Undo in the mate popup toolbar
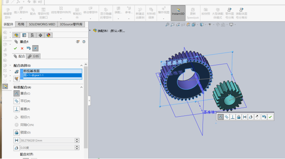Screen dimensions: 285x159 (x=264, y=117)
